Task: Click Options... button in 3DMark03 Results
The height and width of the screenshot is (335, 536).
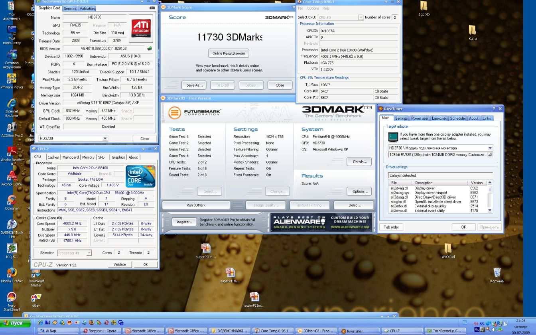Action: pos(359,191)
